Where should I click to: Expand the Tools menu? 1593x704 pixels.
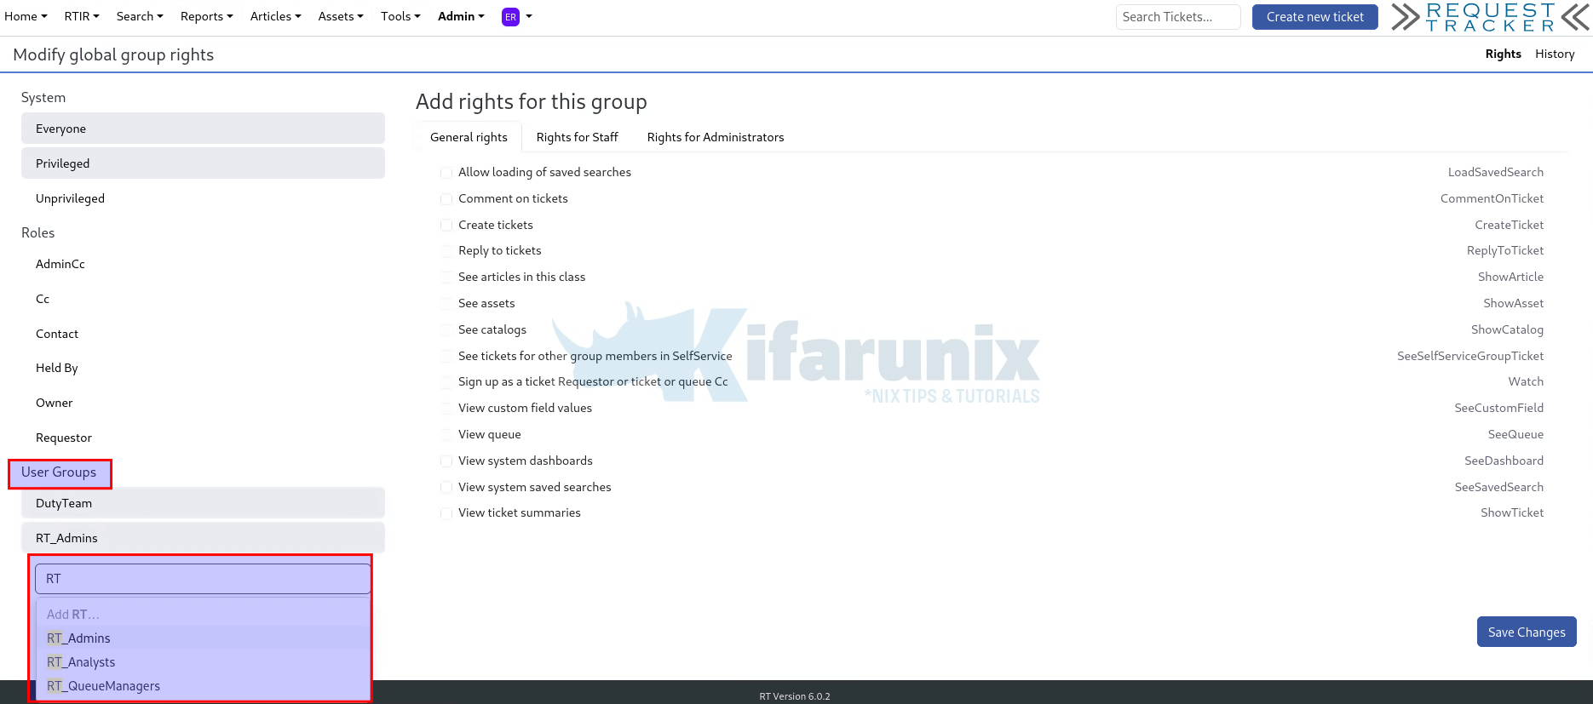[400, 17]
